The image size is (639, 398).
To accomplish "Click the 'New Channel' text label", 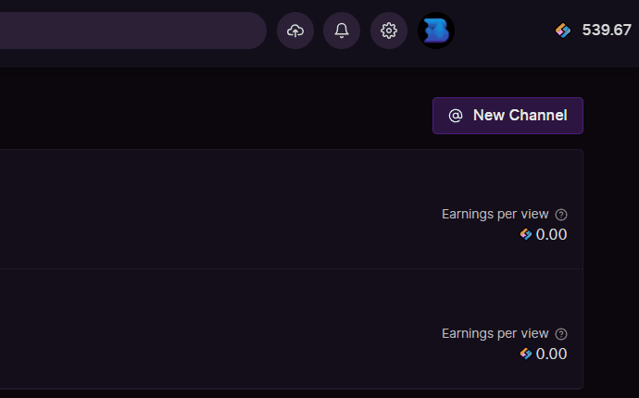I will coord(520,116).
